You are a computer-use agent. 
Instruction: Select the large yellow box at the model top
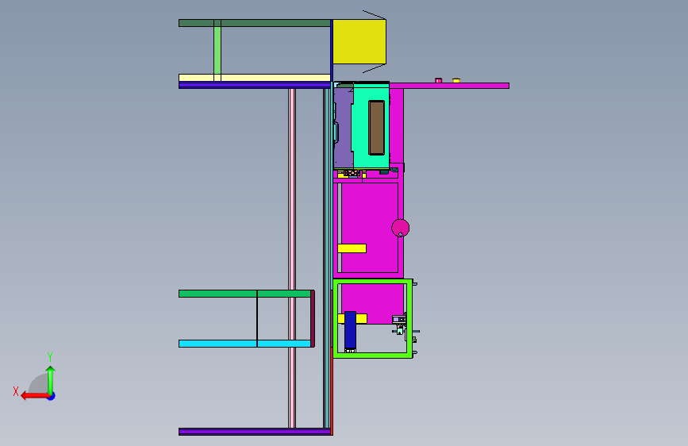[x=359, y=42]
